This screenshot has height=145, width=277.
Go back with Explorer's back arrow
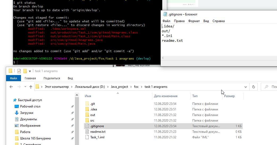point(11,87)
